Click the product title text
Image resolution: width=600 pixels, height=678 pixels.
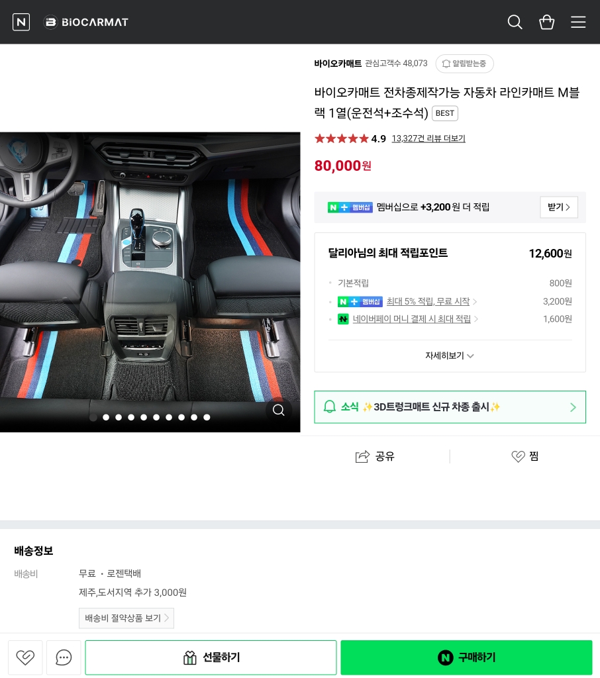click(x=446, y=103)
